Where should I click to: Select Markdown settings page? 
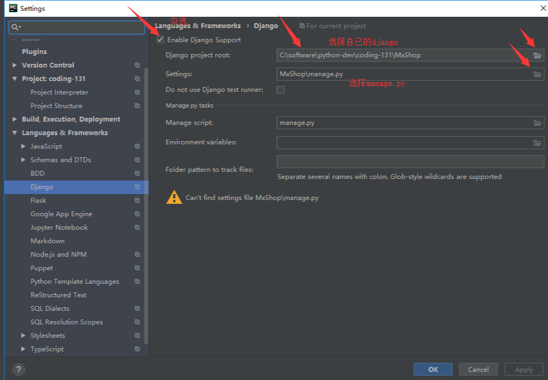point(48,241)
